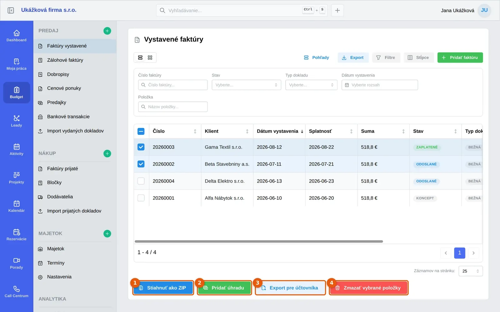Screen dimensions: 500x312
Task: Open Dátum vystavenia range picker
Action: [x=380, y=85]
